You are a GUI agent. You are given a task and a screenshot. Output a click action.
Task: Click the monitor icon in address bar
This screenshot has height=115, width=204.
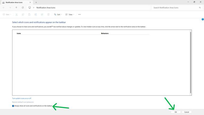30,7
